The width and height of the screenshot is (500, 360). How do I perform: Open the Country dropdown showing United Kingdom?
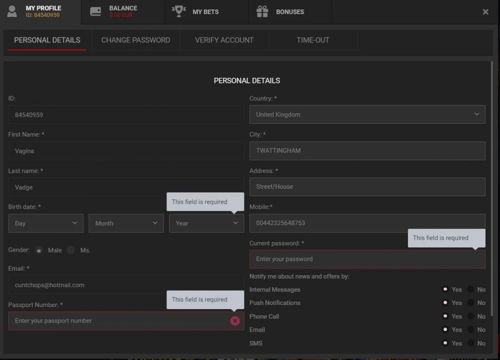click(367, 114)
